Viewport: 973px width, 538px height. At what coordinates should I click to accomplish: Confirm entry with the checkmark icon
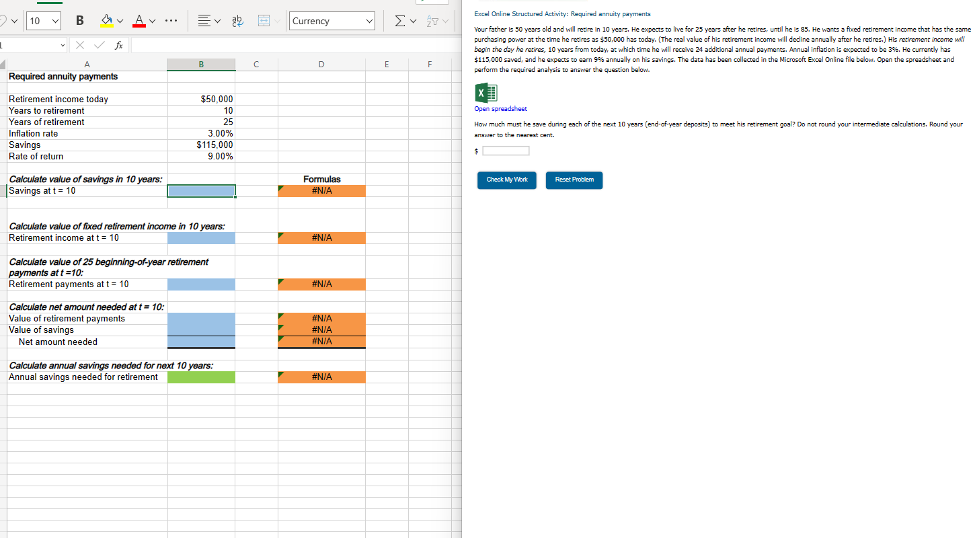pos(98,45)
